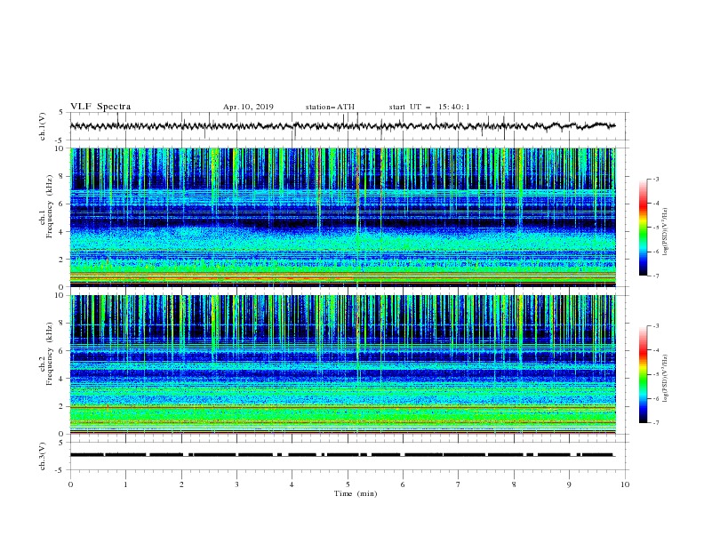Click the ch.1 waveform trace
Image resolution: width=704 pixels, height=544 pixels.
[342, 126]
